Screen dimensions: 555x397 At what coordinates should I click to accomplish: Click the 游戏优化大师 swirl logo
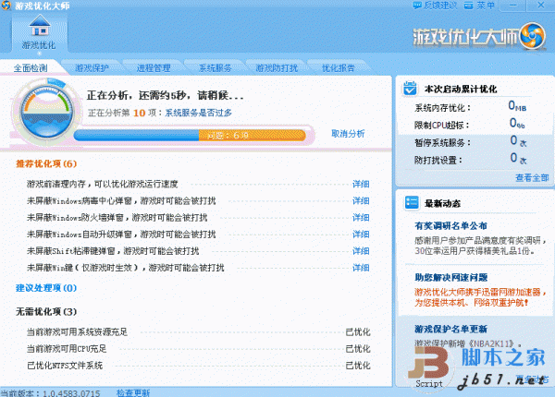[533, 36]
